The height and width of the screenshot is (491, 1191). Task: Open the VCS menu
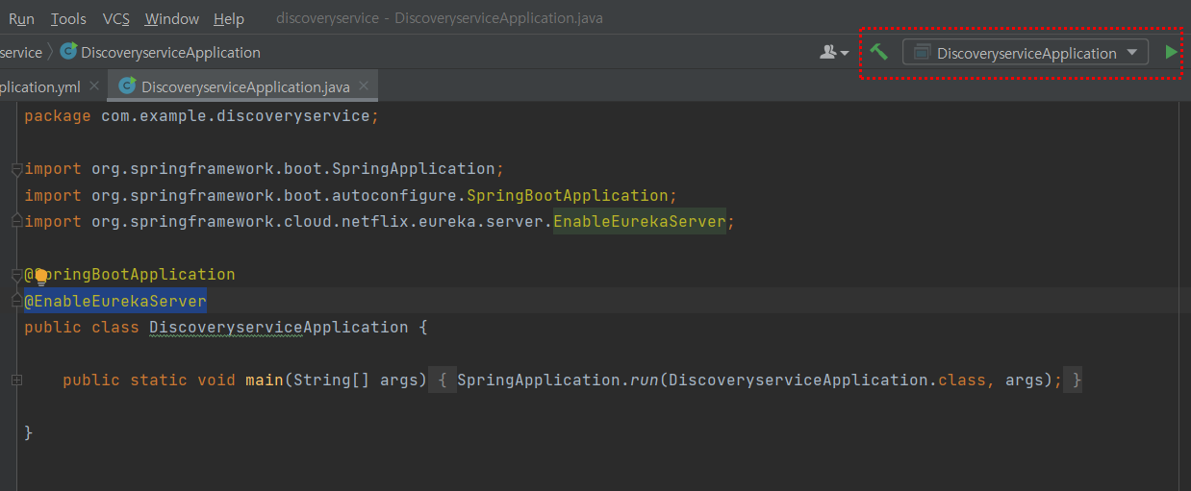click(x=116, y=18)
